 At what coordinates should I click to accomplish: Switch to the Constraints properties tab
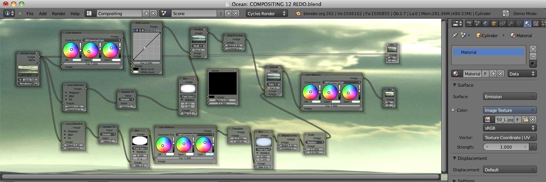pyautogui.click(x=502, y=24)
